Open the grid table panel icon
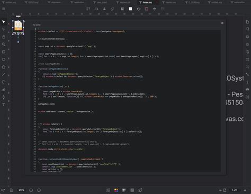Image resolution: width=251 pixels, height=194 pixels. coord(247,59)
